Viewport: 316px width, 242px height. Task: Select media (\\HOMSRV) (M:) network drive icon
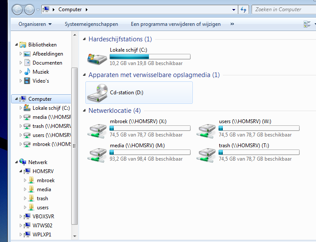point(97,155)
